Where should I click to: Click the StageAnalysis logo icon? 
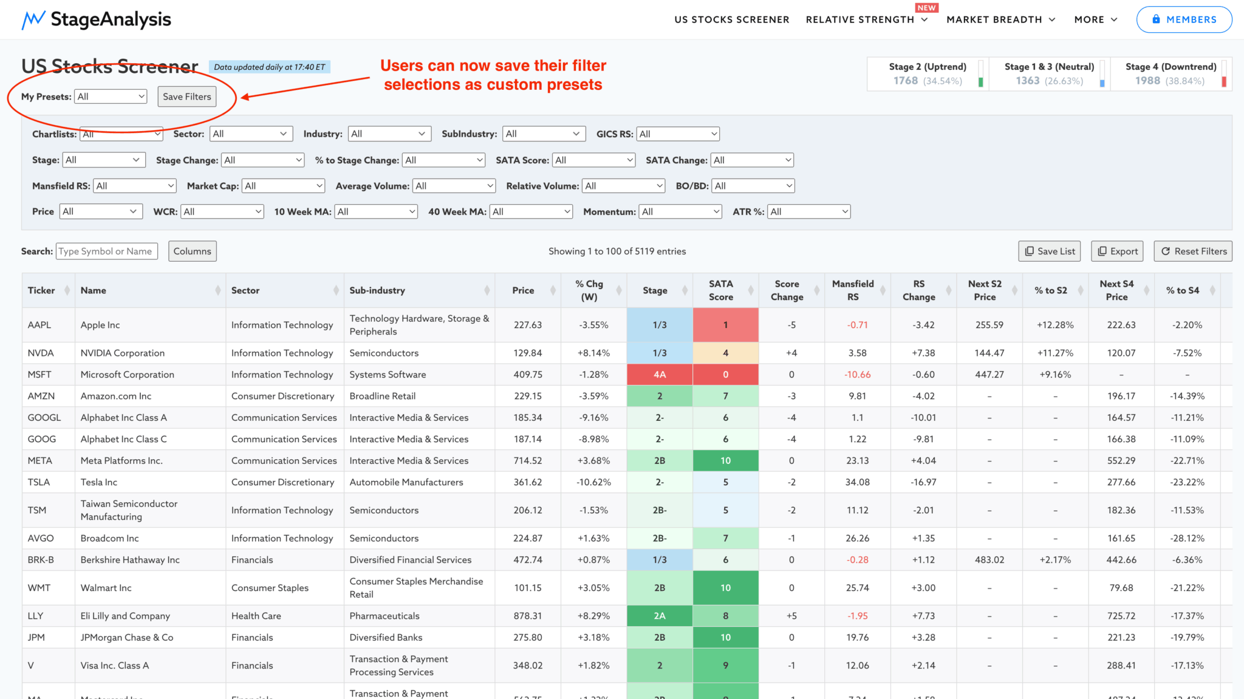(33, 19)
